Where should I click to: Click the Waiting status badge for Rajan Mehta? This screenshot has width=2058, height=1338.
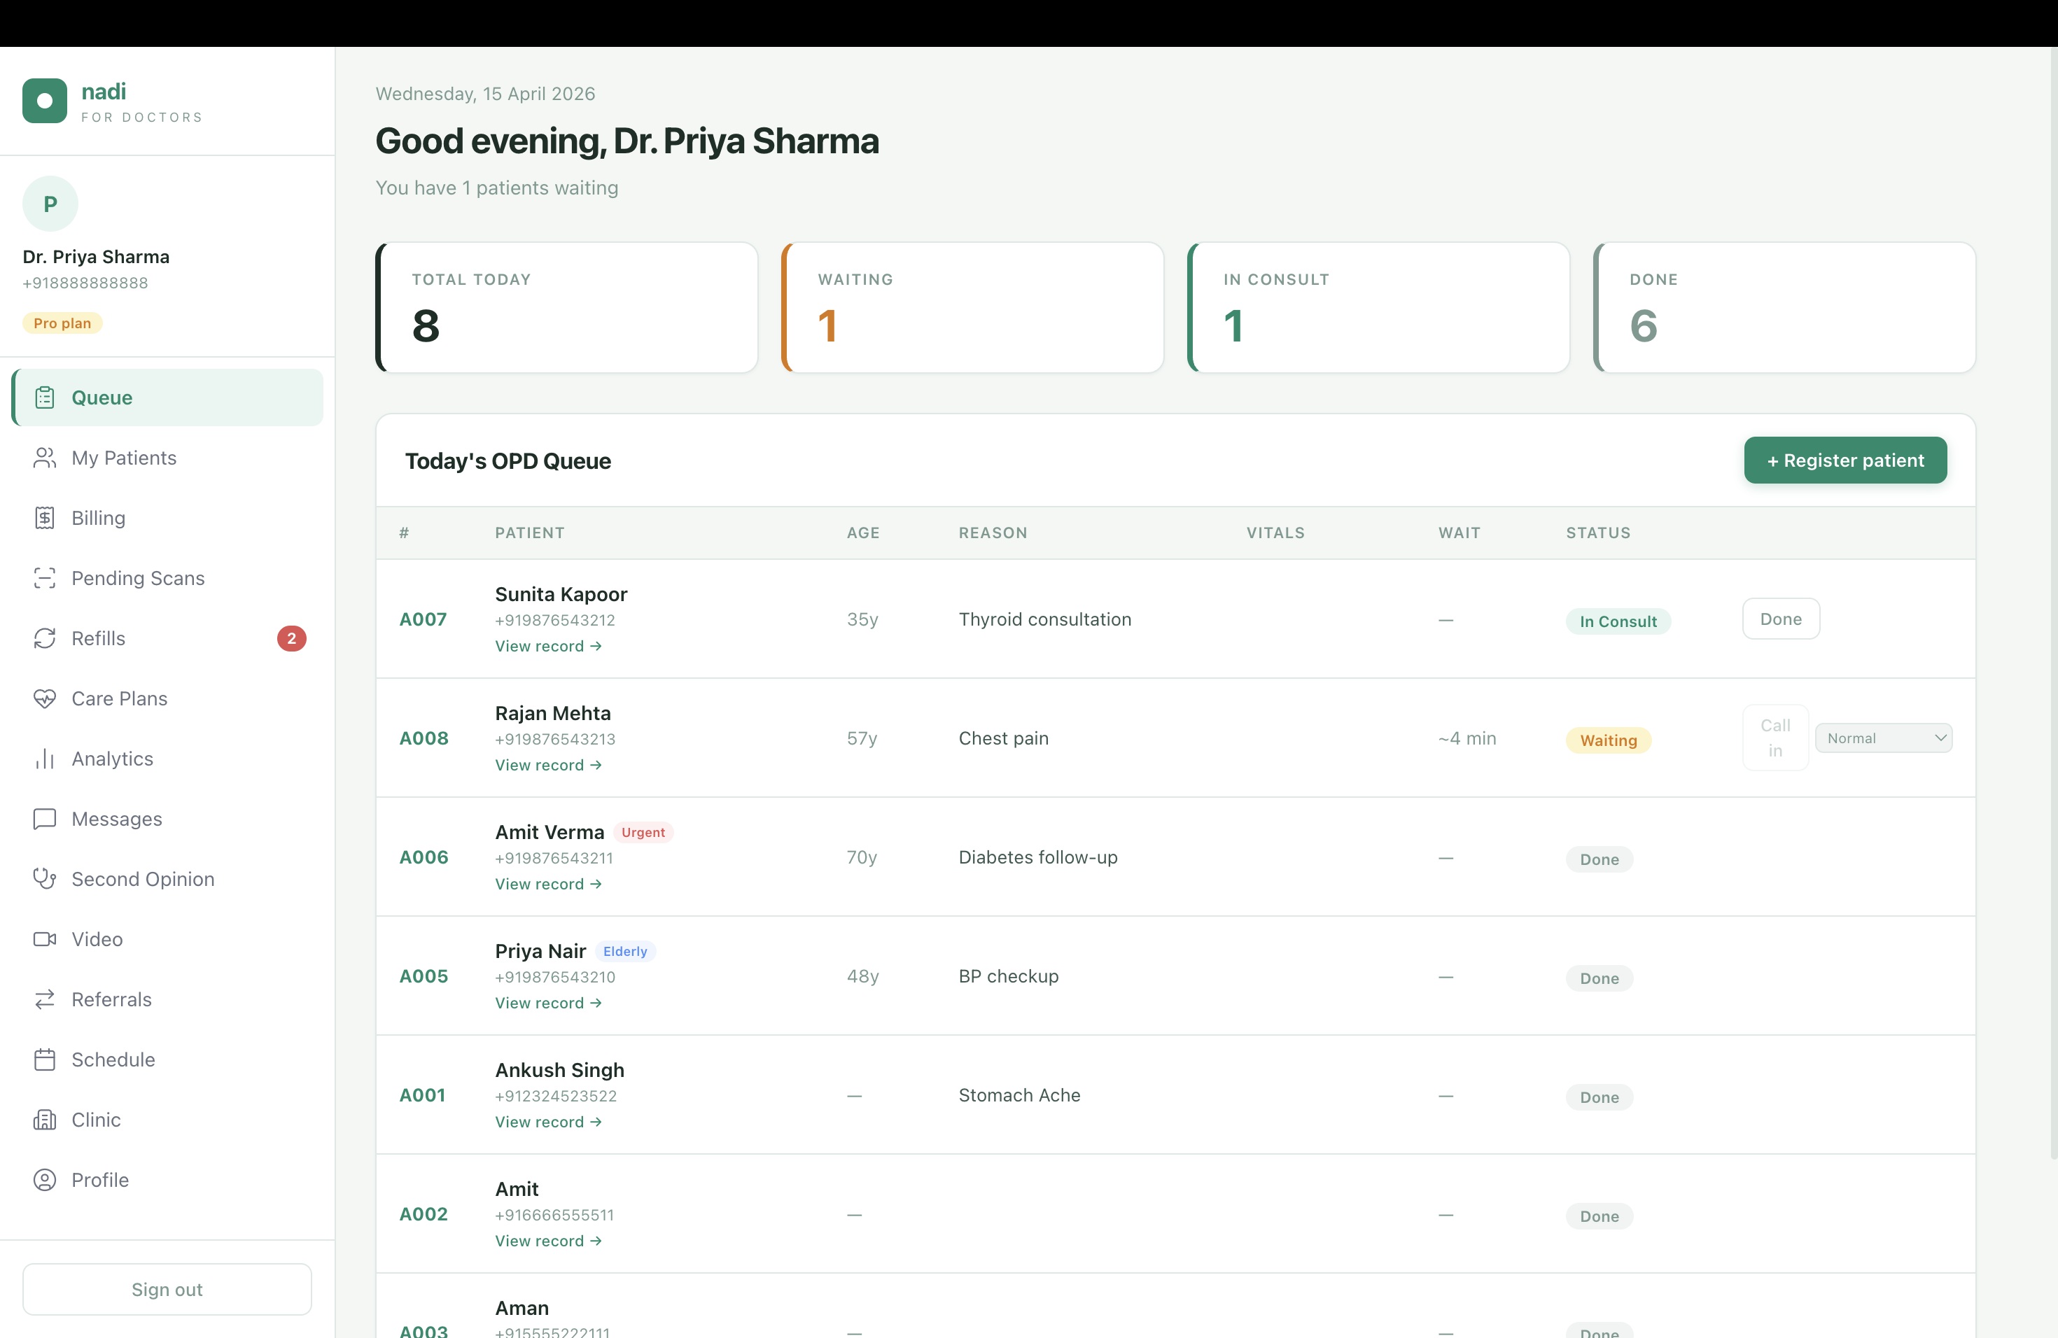tap(1609, 741)
